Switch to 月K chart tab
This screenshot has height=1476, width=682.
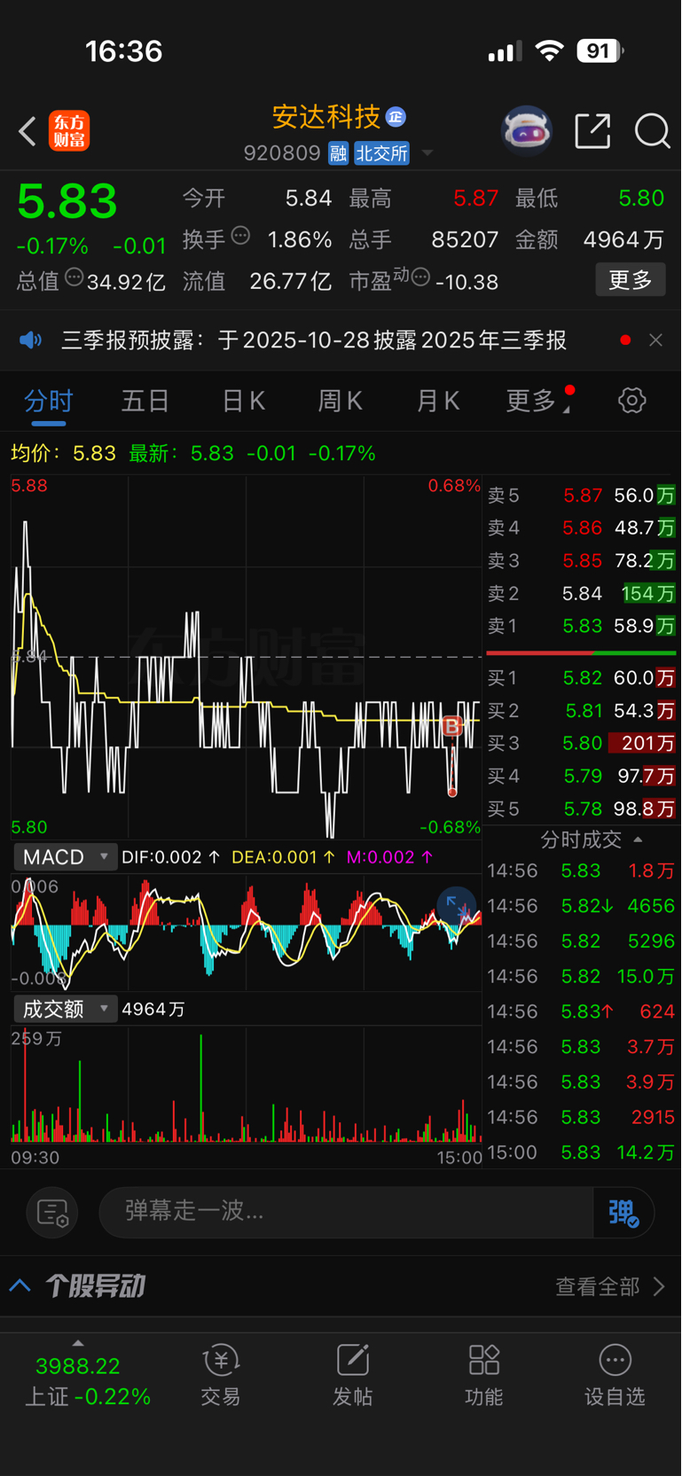(x=438, y=401)
